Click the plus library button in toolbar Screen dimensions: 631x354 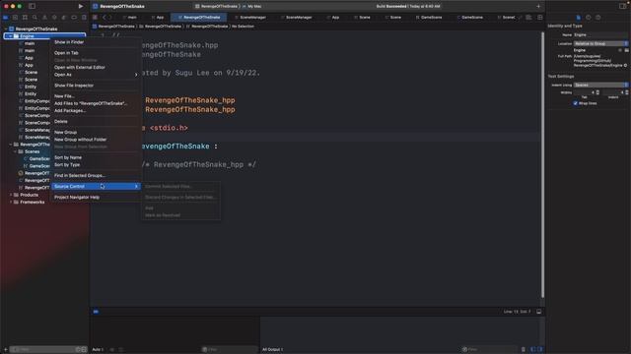538,6
